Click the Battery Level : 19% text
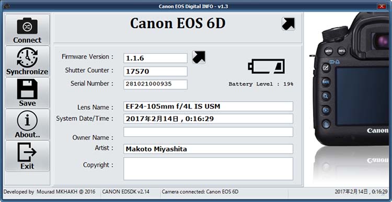The width and height of the screenshot is (392, 202). click(x=261, y=84)
